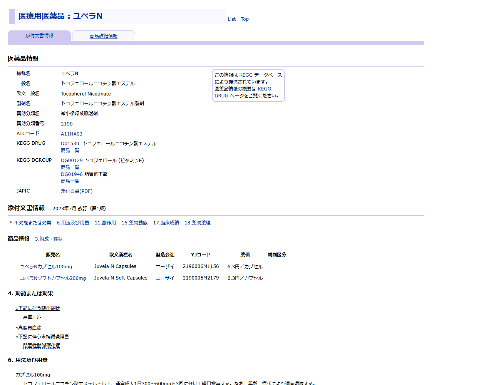Switch to 添付文書情報 tab
This screenshot has height=385, width=493.
[39, 36]
